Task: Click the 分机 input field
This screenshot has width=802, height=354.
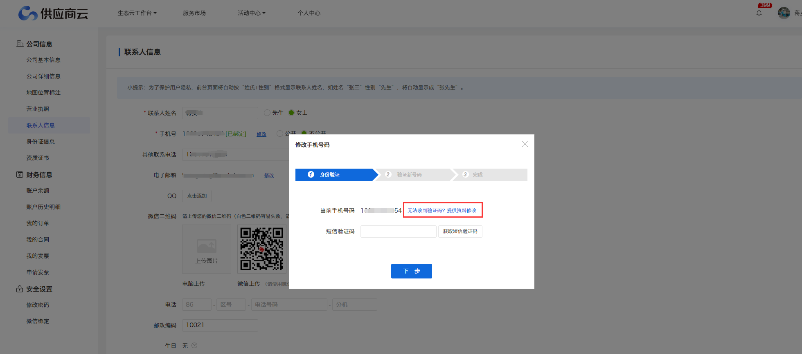Action: tap(354, 305)
